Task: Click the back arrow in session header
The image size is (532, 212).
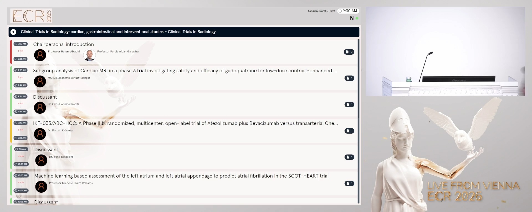Action: 13,32
